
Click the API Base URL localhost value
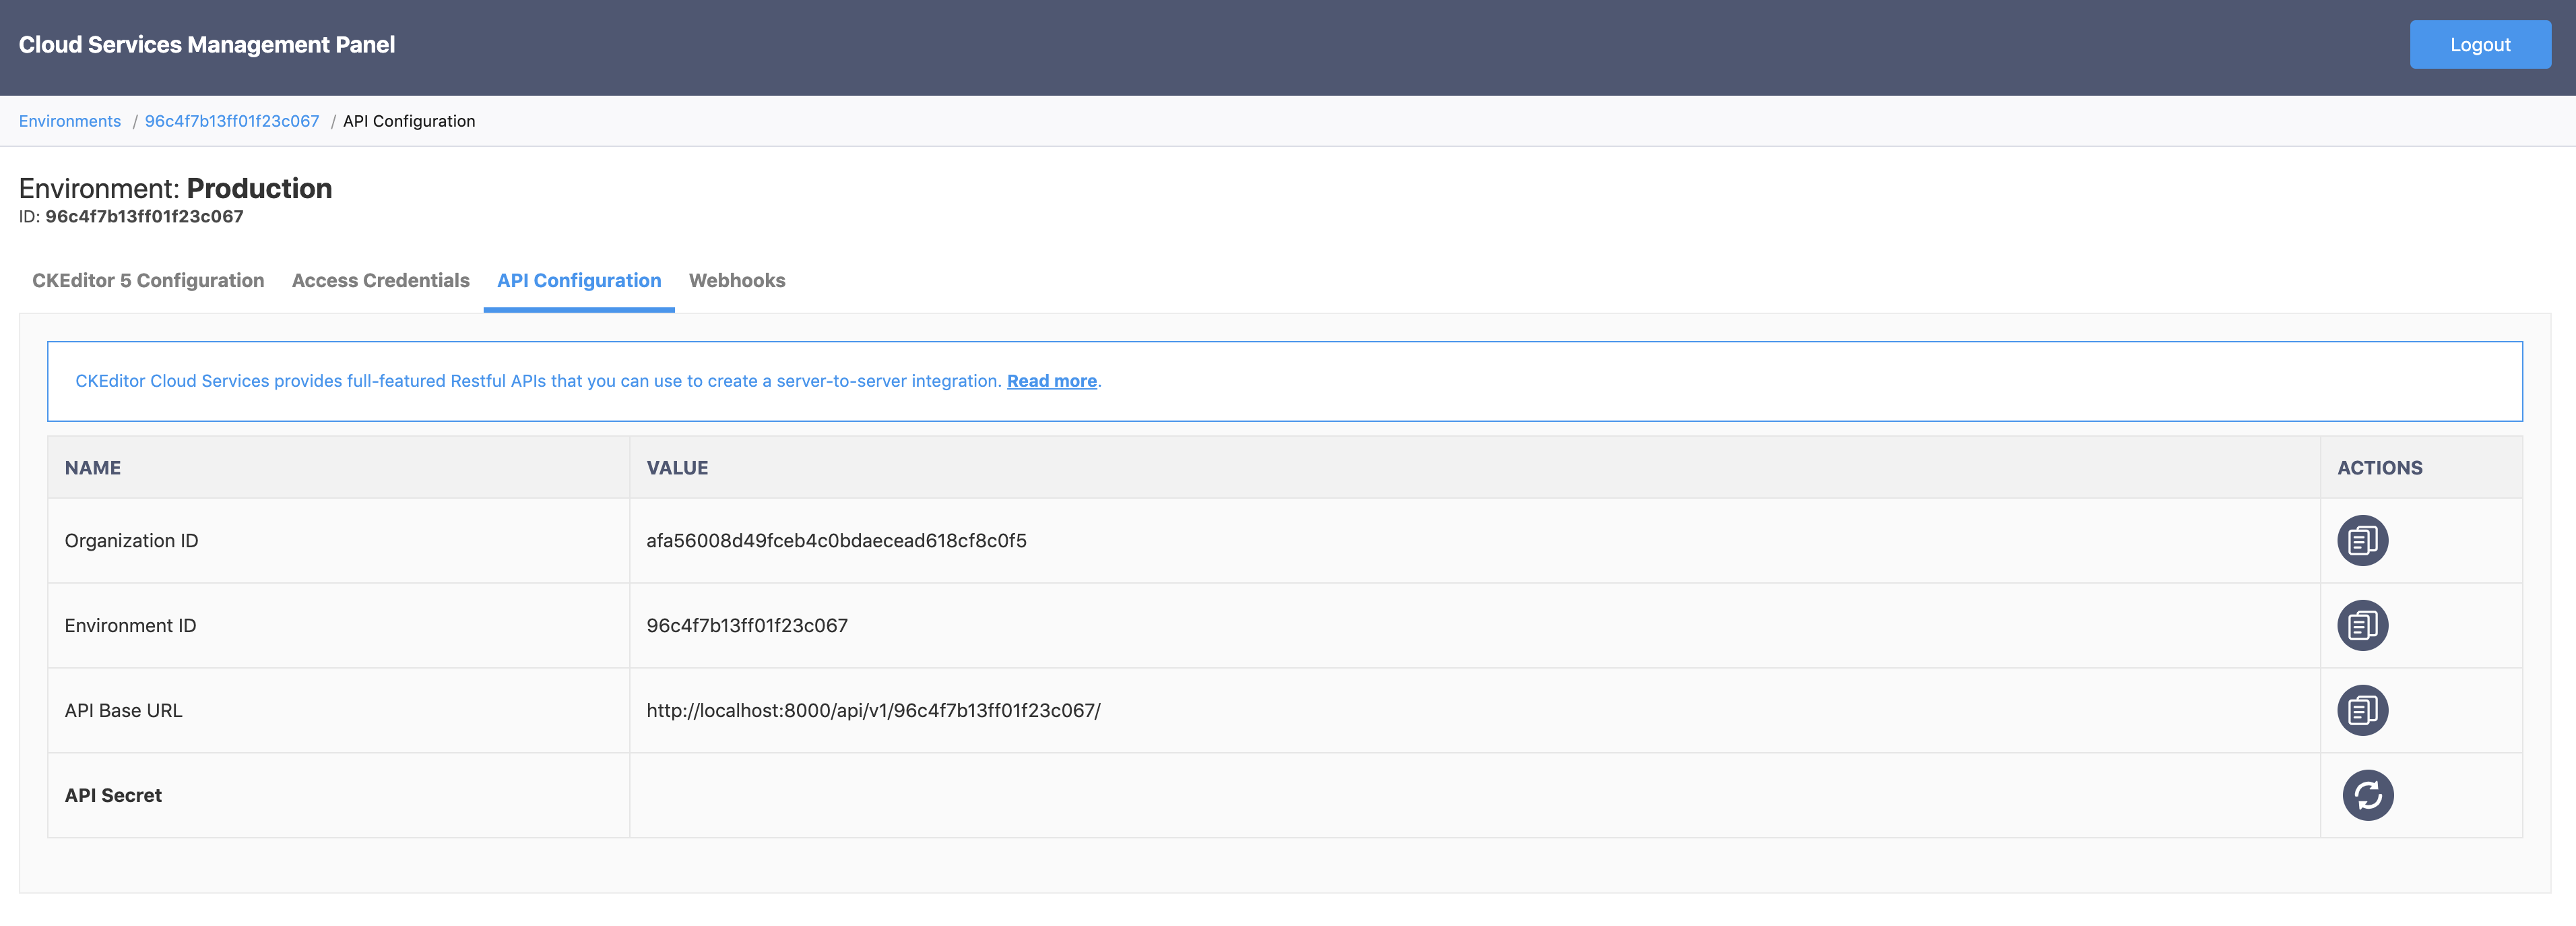coord(873,711)
